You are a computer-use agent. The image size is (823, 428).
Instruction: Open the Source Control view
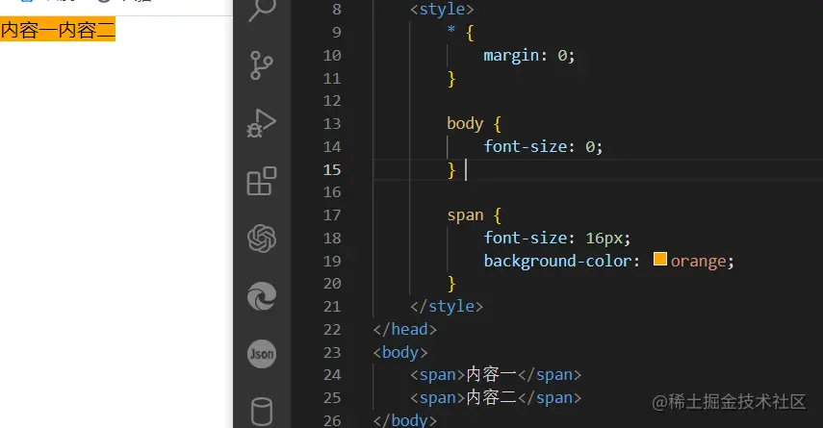click(262, 65)
